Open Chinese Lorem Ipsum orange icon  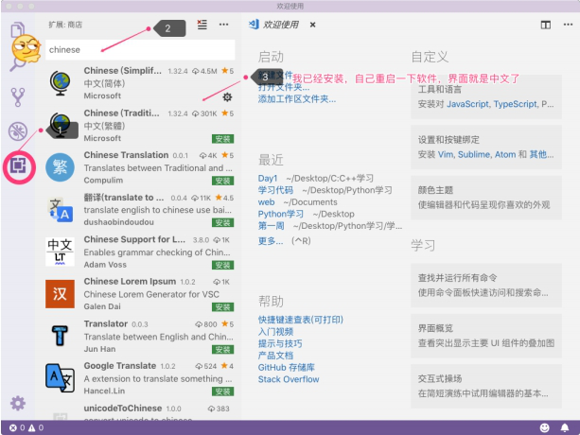pos(60,294)
